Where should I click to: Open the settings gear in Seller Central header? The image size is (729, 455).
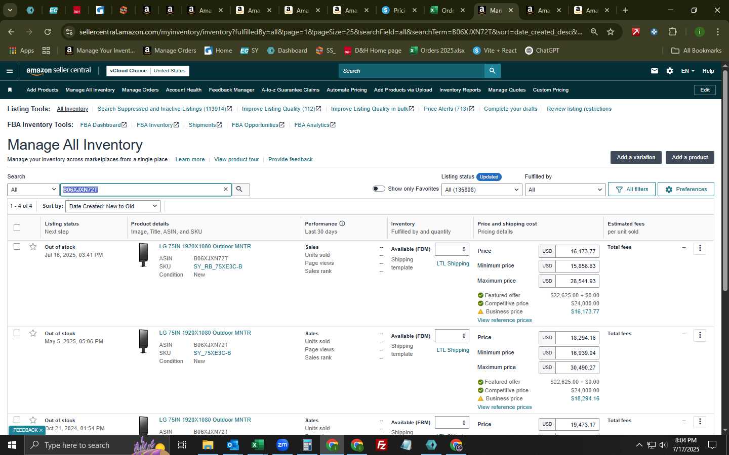coord(670,71)
